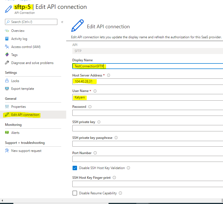Click the Host Server Address field

(148, 81)
